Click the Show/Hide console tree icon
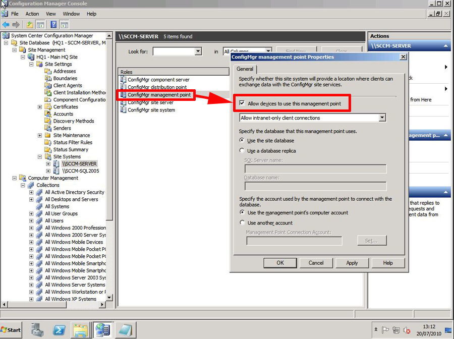This screenshot has height=339, width=454. (40, 25)
